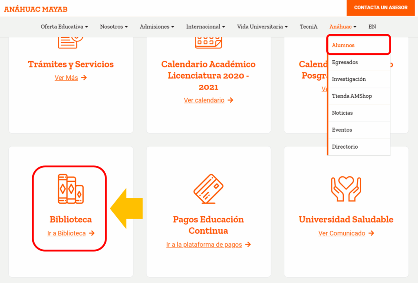Open Tienda AMShop menu entry
This screenshot has width=418, height=283.
[352, 96]
